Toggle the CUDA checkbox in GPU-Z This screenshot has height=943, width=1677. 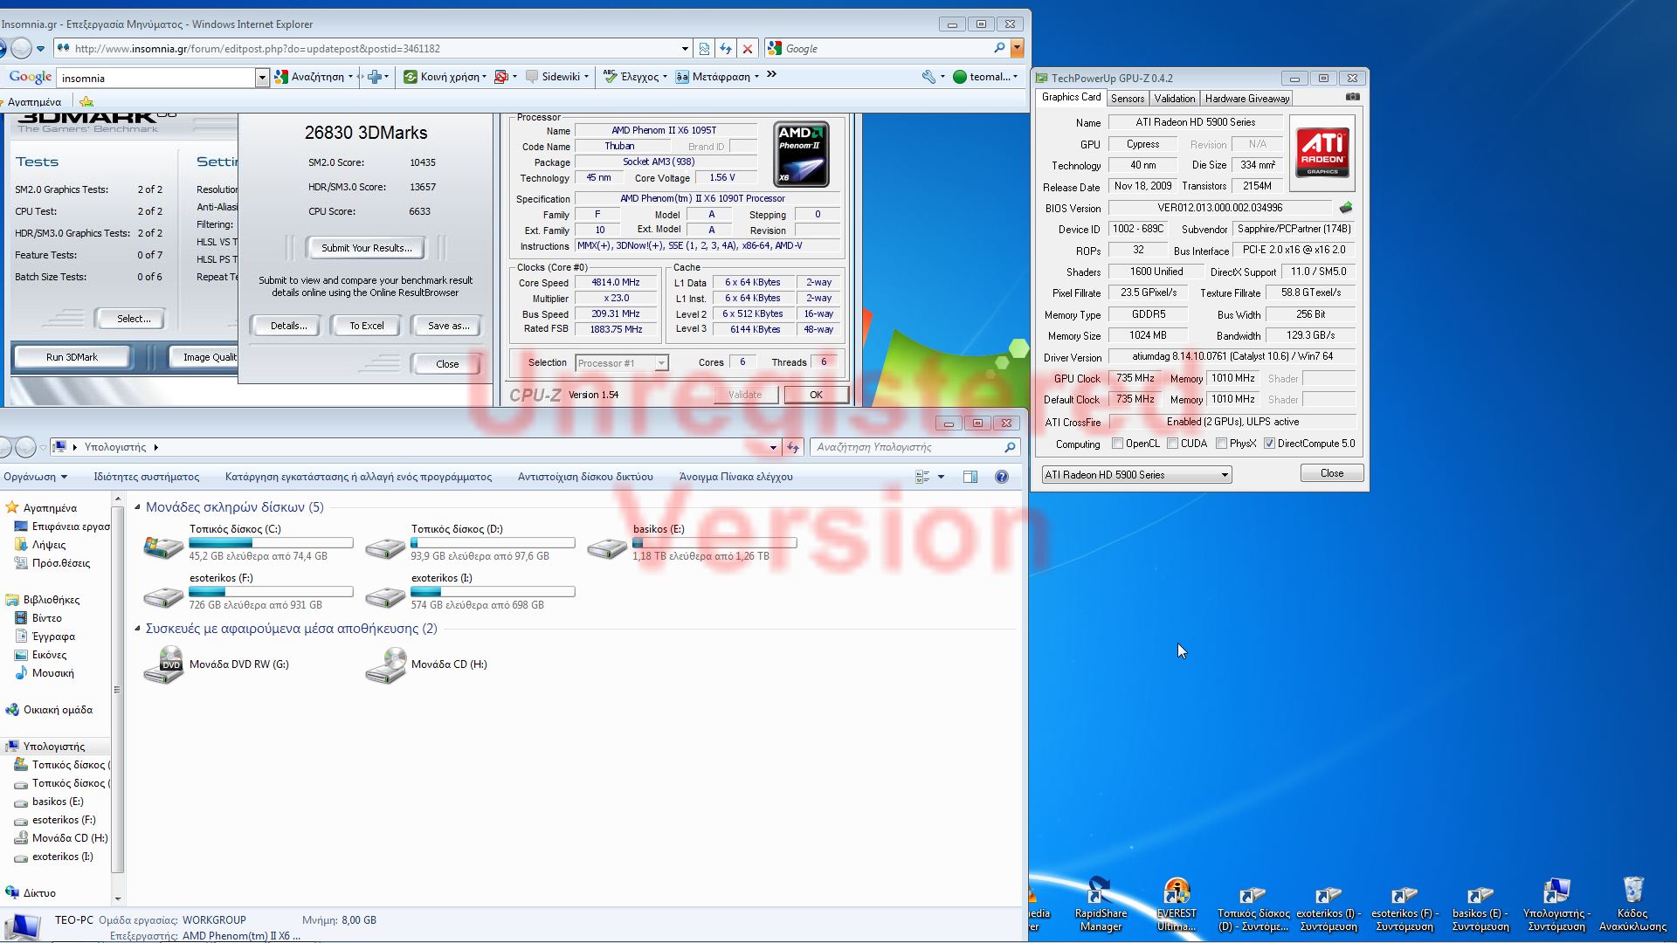[1172, 444]
